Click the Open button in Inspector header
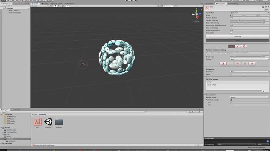The height and width of the screenshot is (151, 270). click(x=267, y=10)
